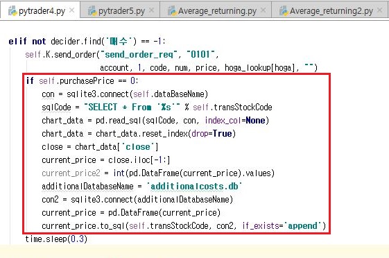Click 'sqlite3.connect(self.dataBaseName)' line
The height and width of the screenshot is (258, 389).
125,94
